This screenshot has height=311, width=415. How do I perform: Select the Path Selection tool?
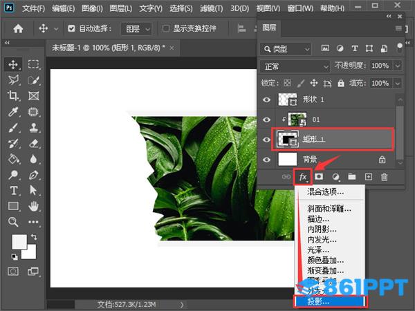(x=33, y=190)
